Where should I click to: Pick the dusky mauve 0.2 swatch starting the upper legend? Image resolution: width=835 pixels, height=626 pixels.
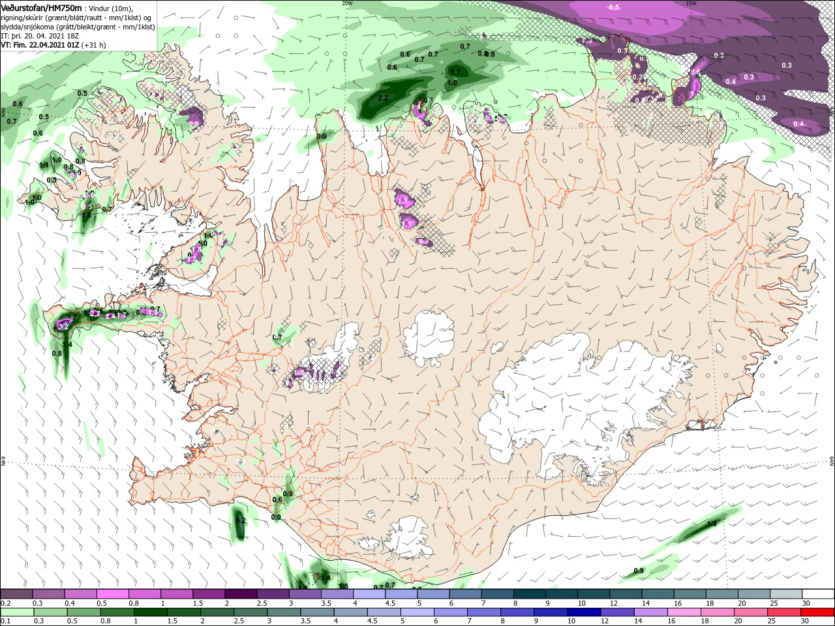16,594
